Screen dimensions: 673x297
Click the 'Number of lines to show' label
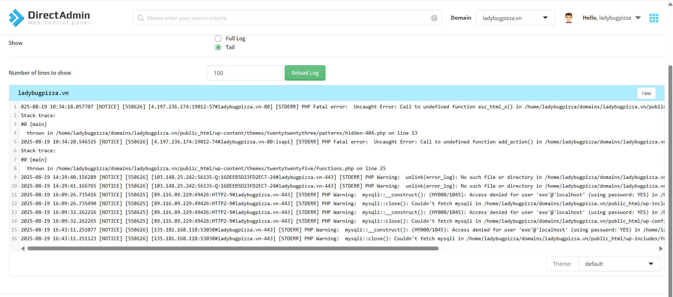[40, 73]
